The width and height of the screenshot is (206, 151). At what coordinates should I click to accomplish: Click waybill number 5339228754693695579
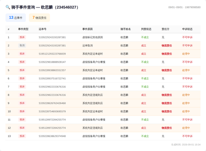tap(52, 111)
